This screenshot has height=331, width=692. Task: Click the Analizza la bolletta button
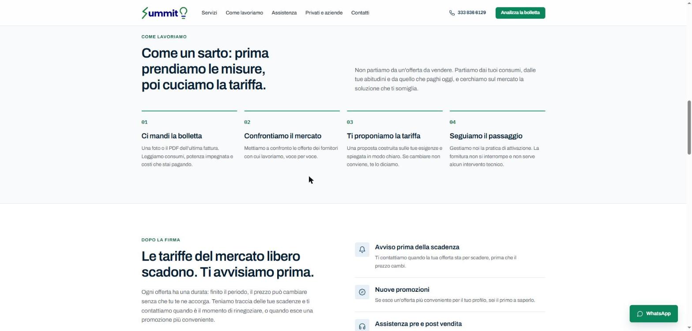coord(520,13)
